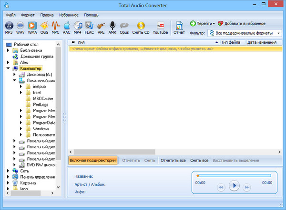286x210 pixels.
Task: Open the Избранное menu
Action: pos(69,15)
